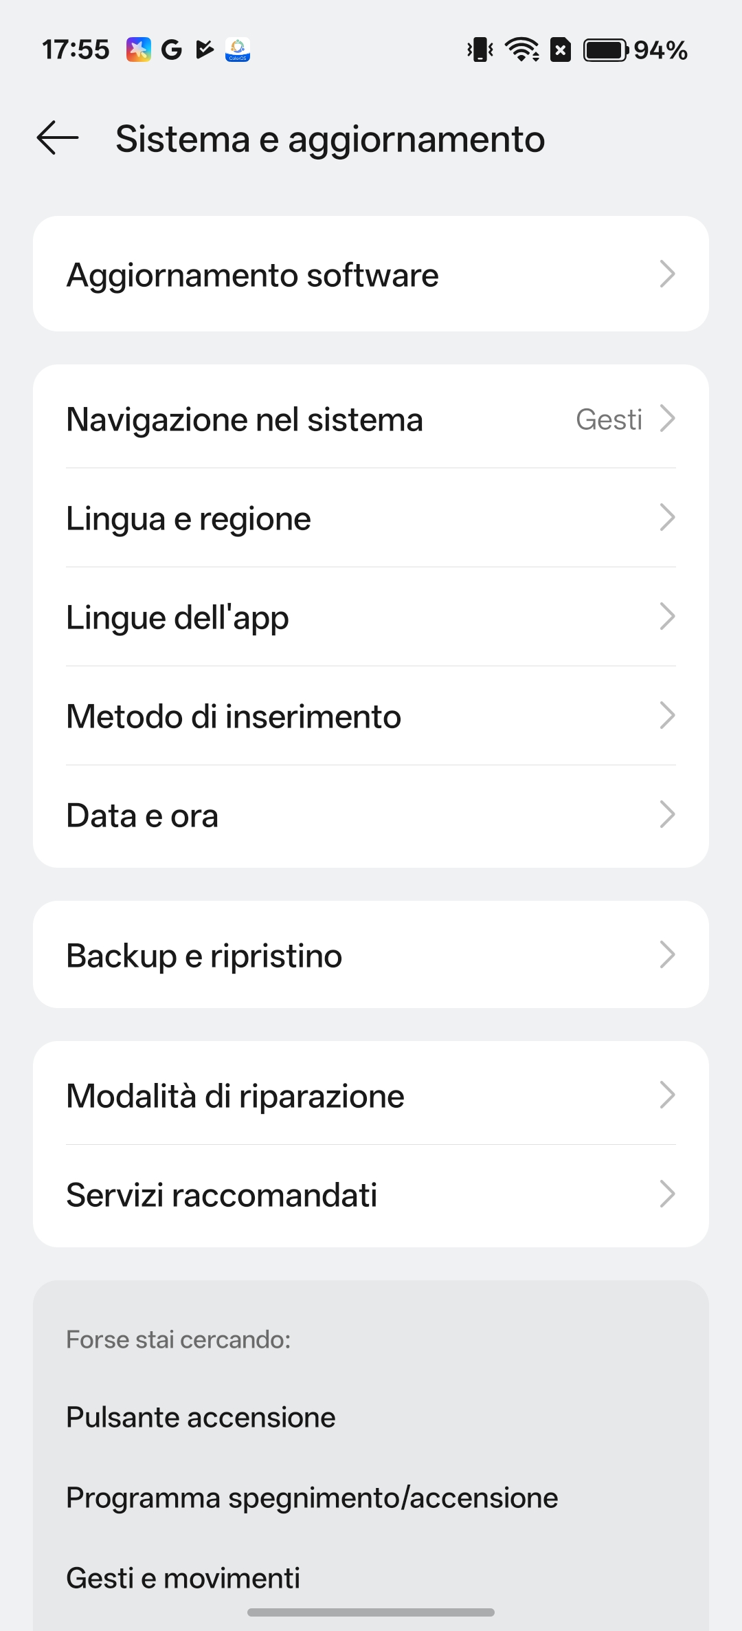Open Lingue dell'app chevron
Viewport: 742px width, 1631px height.
tap(667, 616)
